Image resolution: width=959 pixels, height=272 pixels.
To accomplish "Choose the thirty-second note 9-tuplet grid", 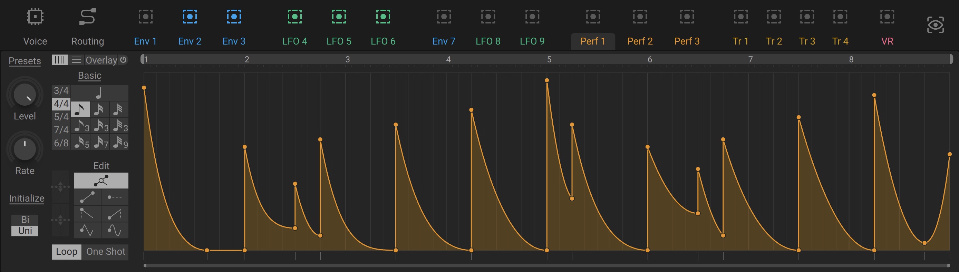I will pyautogui.click(x=119, y=142).
